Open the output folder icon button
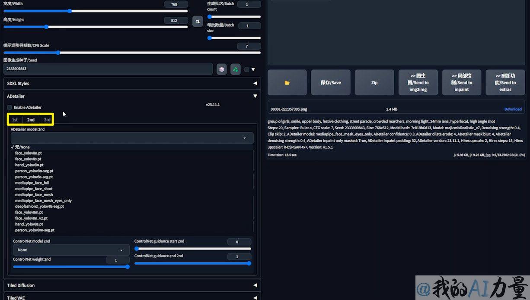Image resolution: width=530 pixels, height=300 pixels. click(x=287, y=82)
